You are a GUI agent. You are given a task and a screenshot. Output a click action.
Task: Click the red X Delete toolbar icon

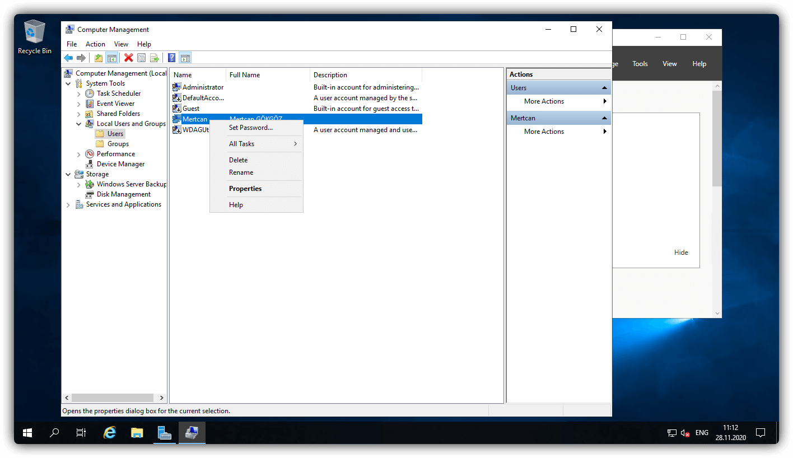point(128,58)
